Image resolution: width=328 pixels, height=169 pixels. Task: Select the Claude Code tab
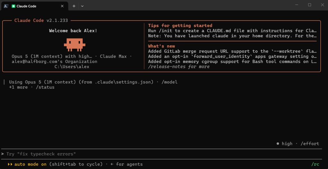[x=35, y=6]
